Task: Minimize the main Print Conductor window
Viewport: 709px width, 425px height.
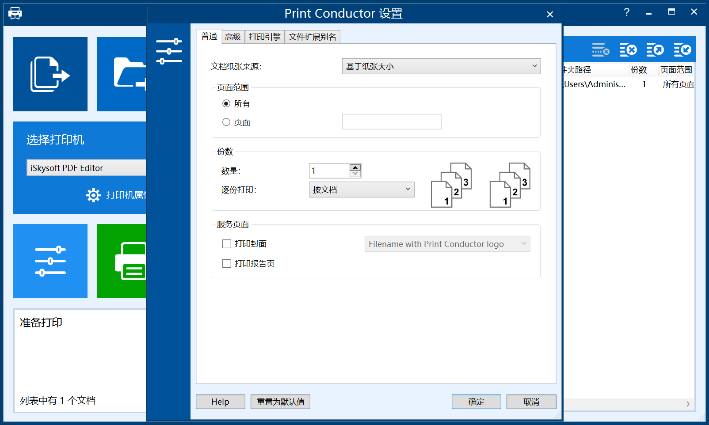Action: (649, 13)
